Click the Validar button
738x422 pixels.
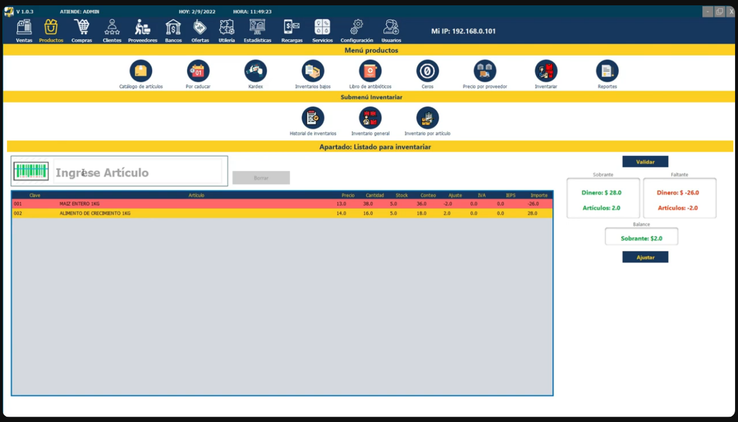click(645, 162)
